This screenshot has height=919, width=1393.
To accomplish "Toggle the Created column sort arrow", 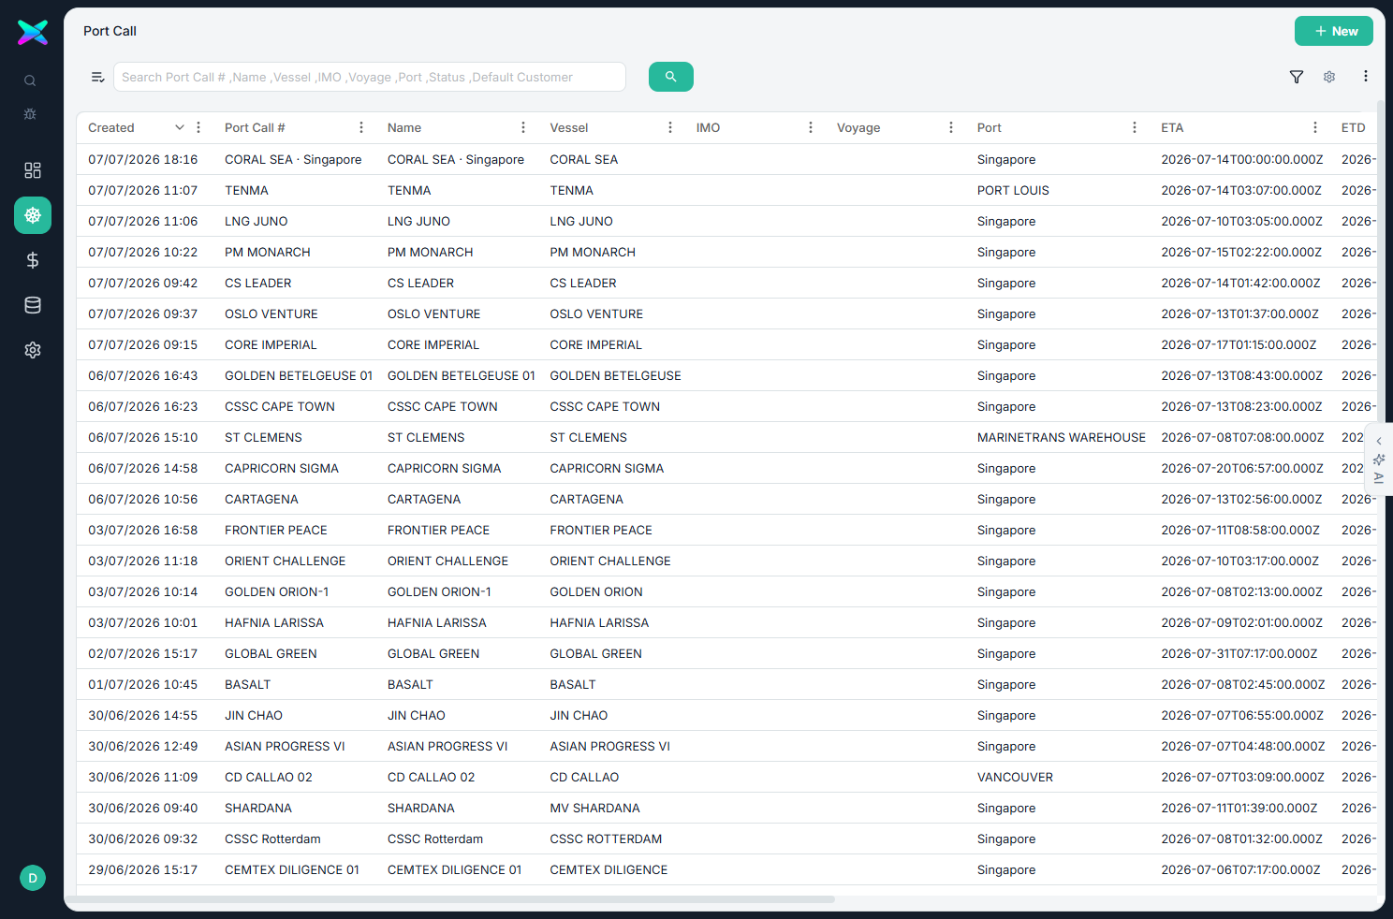I will [180, 127].
